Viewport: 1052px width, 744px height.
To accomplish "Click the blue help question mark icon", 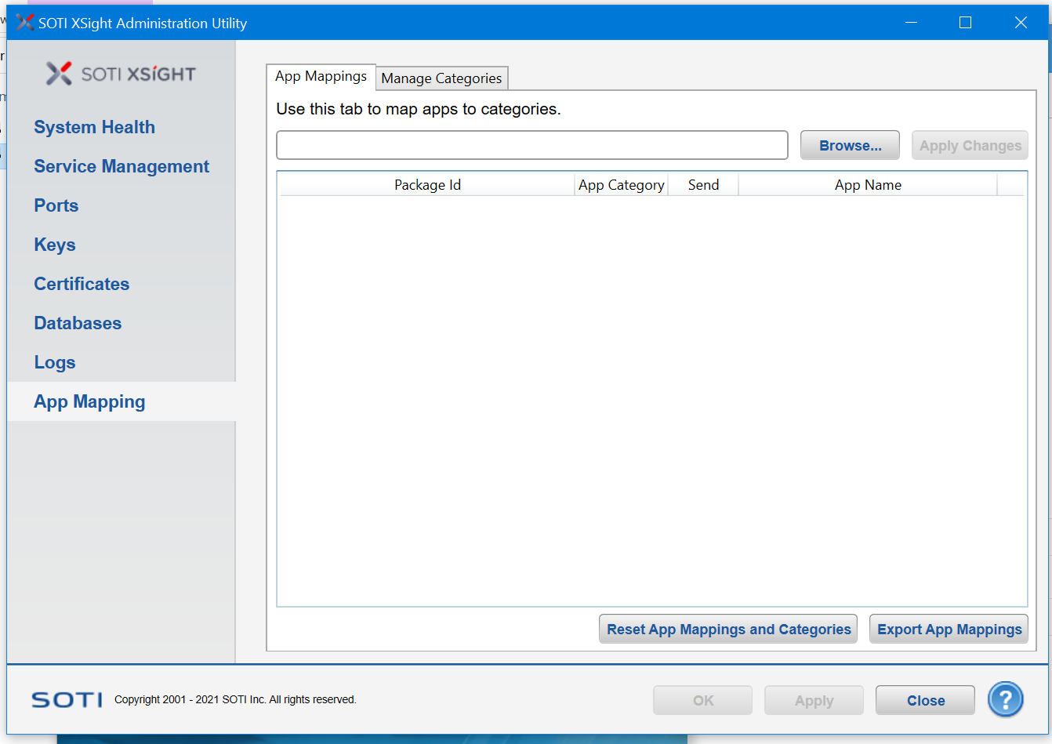I will tap(1006, 699).
